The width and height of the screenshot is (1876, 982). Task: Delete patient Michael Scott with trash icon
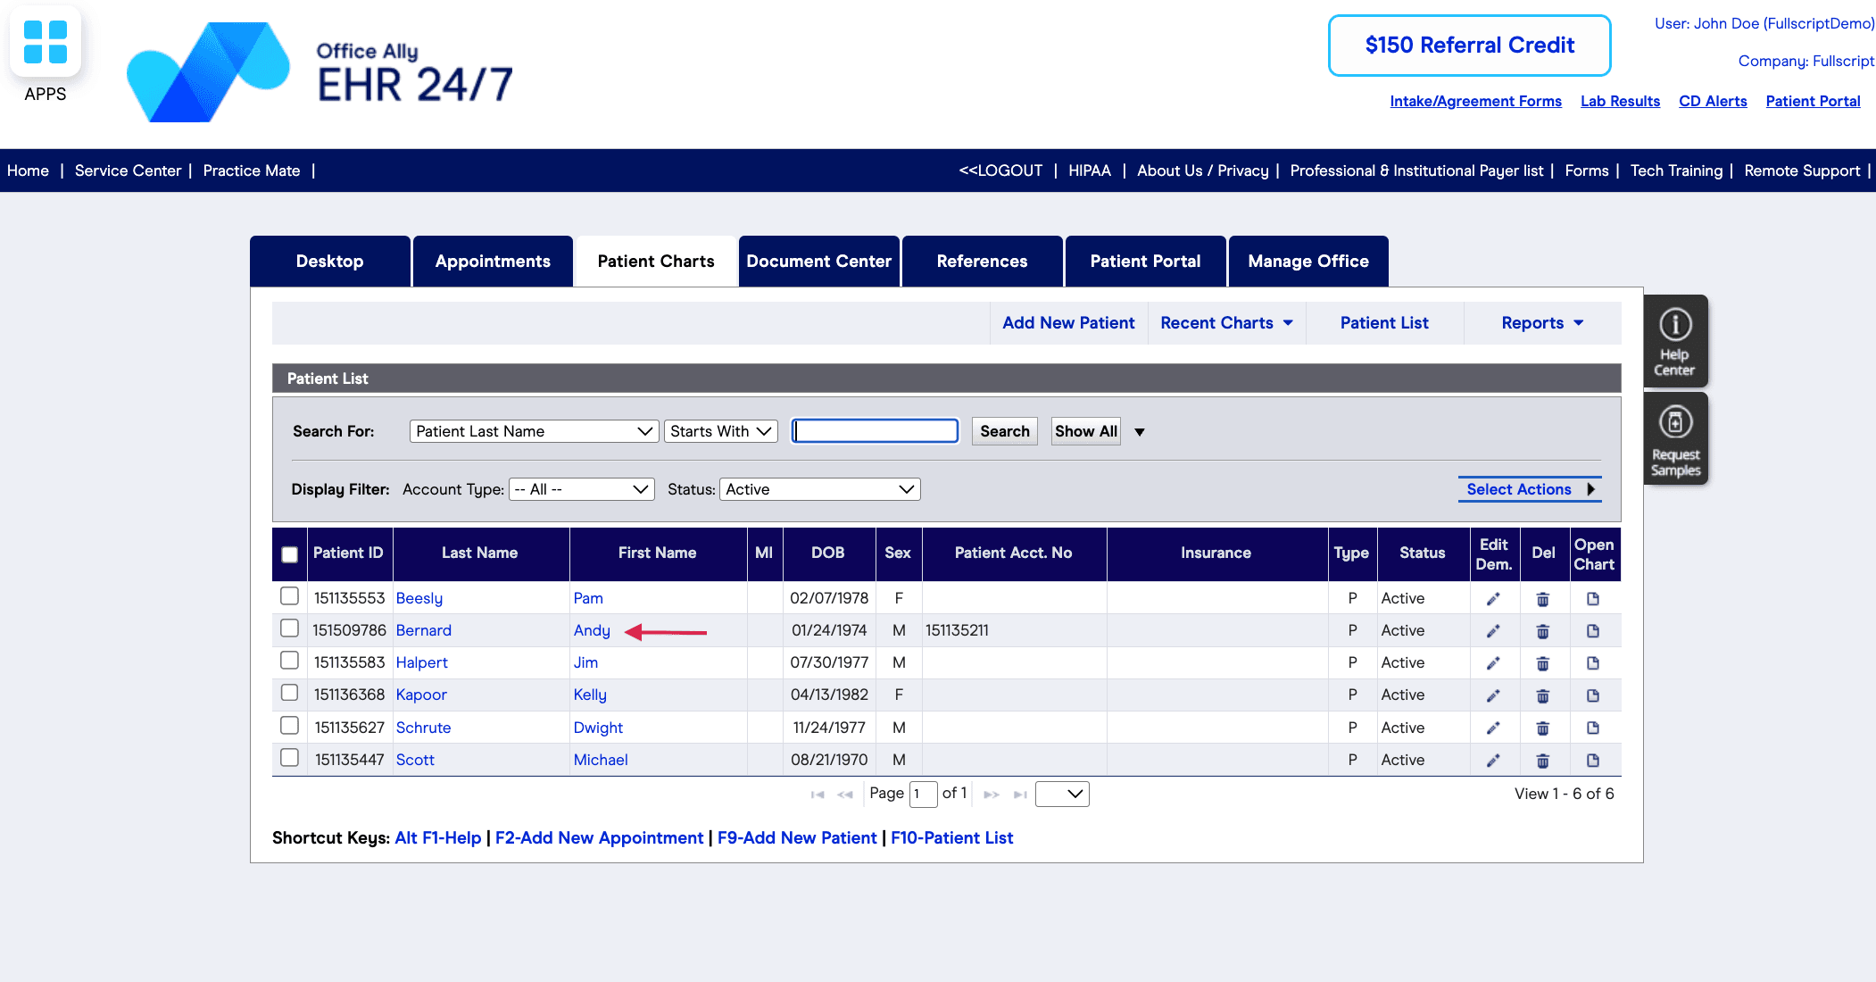(x=1543, y=761)
